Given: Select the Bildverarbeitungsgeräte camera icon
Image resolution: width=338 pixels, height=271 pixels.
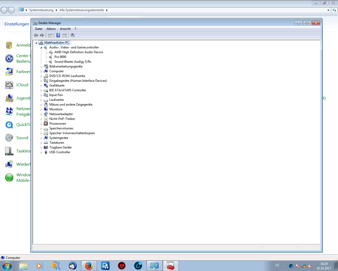Looking at the screenshot, I should pos(46,66).
